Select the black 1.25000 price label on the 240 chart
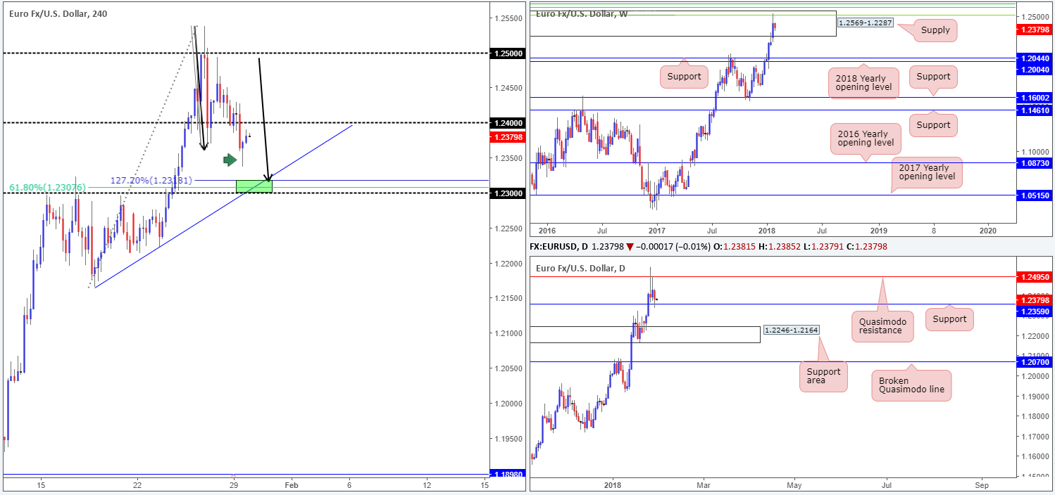The height and width of the screenshot is (495, 1055). [508, 53]
